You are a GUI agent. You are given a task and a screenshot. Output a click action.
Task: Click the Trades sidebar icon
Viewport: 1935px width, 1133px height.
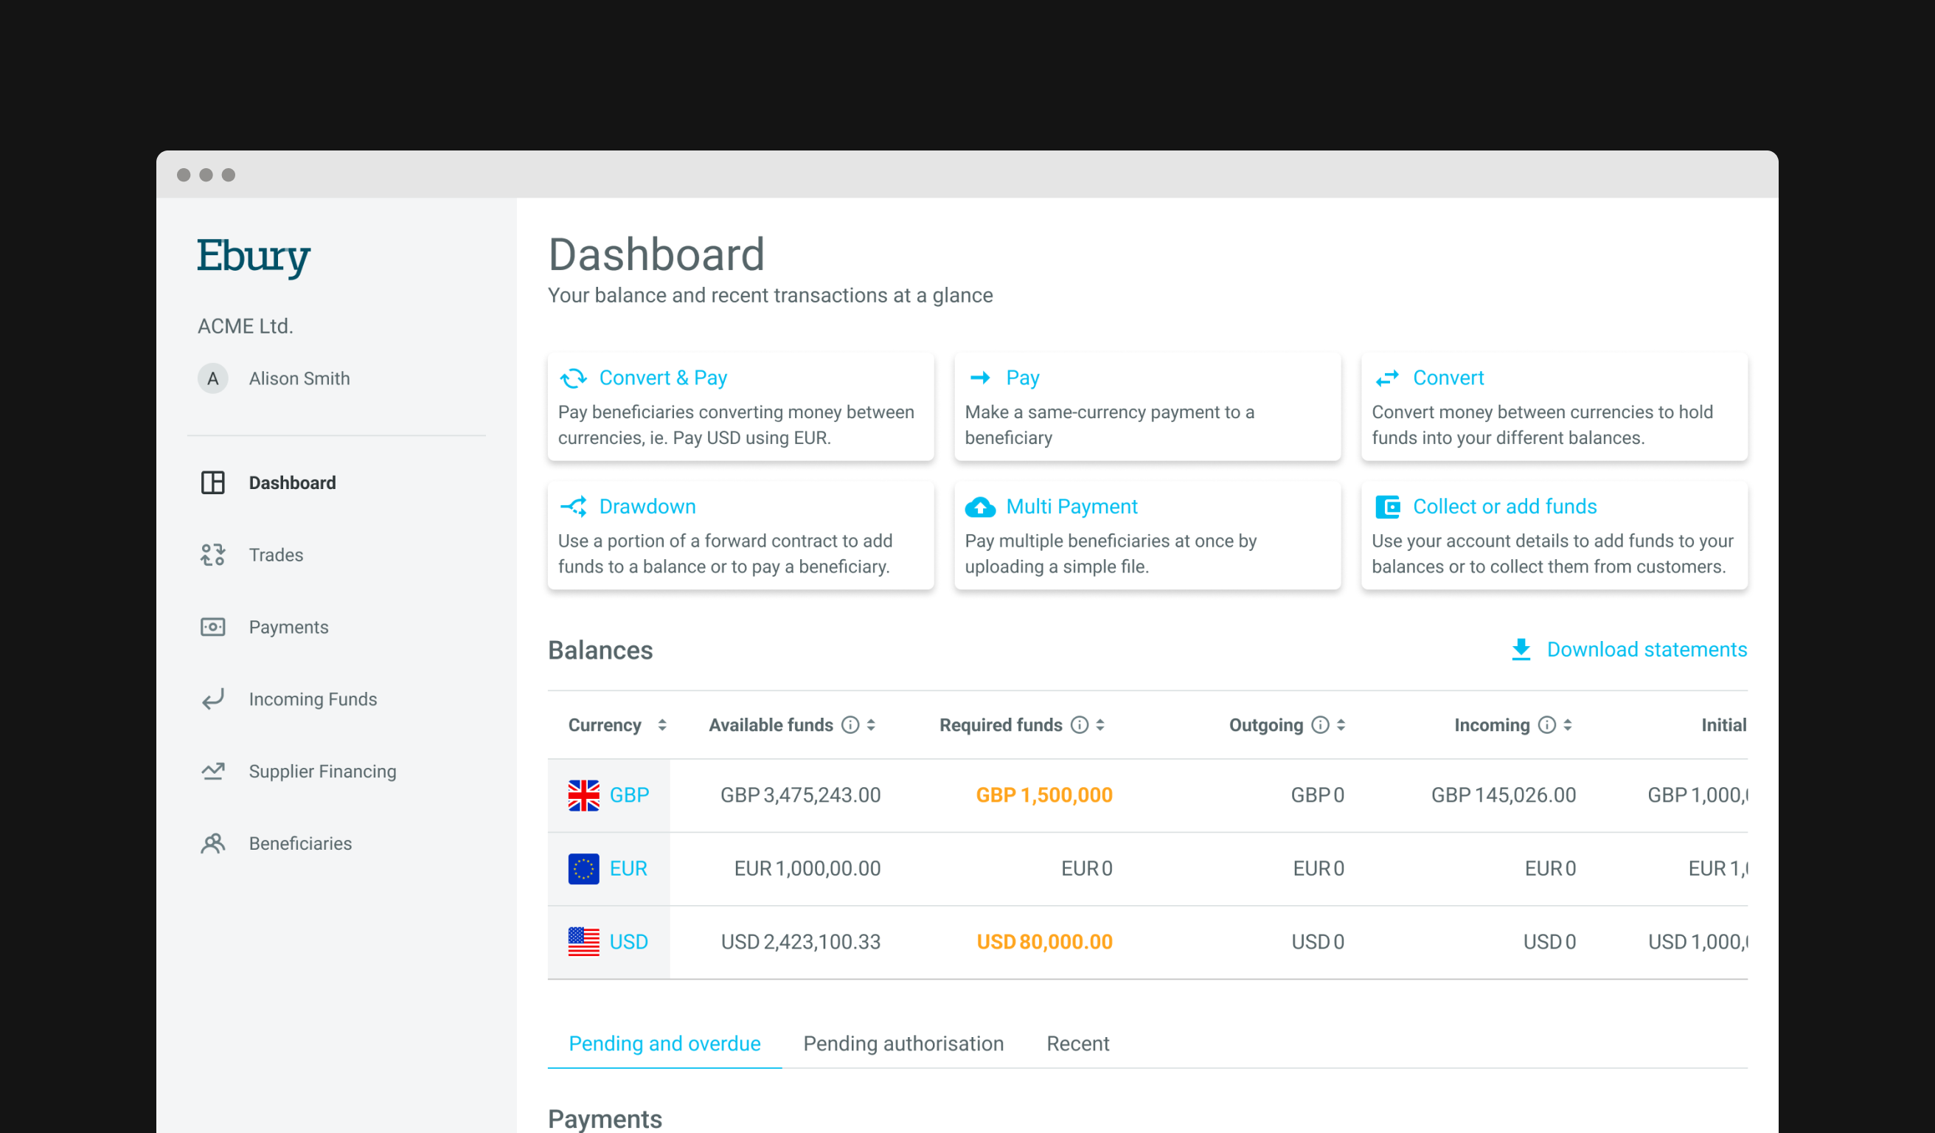tap(212, 555)
